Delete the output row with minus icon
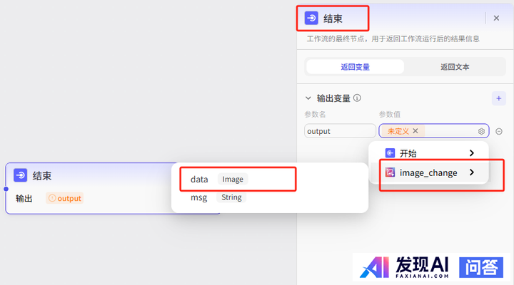514x285 pixels. [499, 131]
